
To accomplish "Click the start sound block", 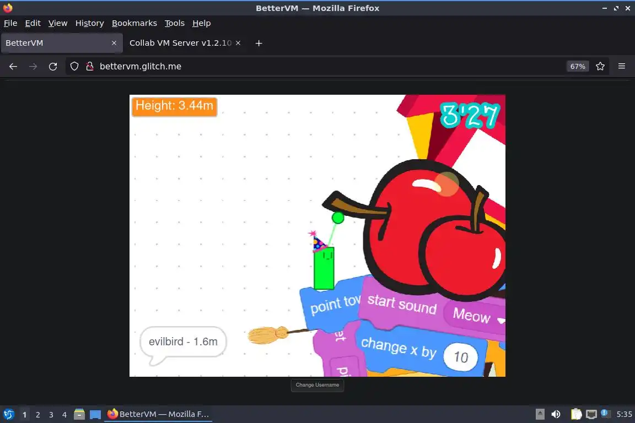I will tap(402, 305).
